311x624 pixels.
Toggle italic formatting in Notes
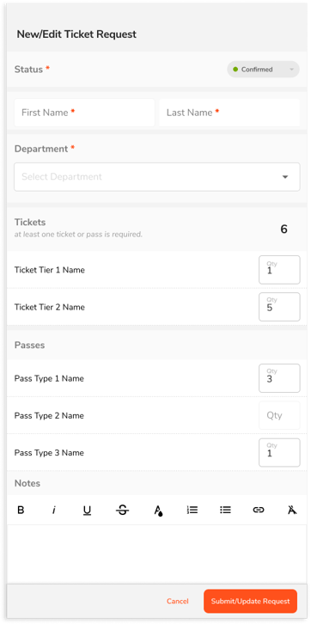tap(53, 510)
